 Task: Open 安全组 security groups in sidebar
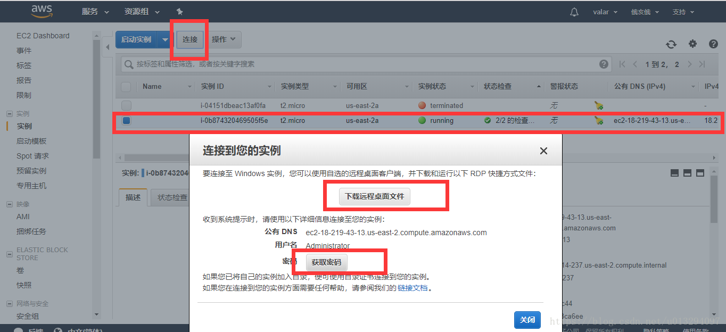pyautogui.click(x=28, y=316)
